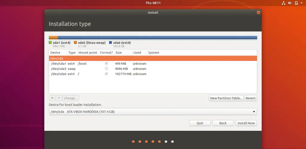This screenshot has width=306, height=149.
Task: Click blue sda6 legend color swatch
Action: [x=111, y=42]
